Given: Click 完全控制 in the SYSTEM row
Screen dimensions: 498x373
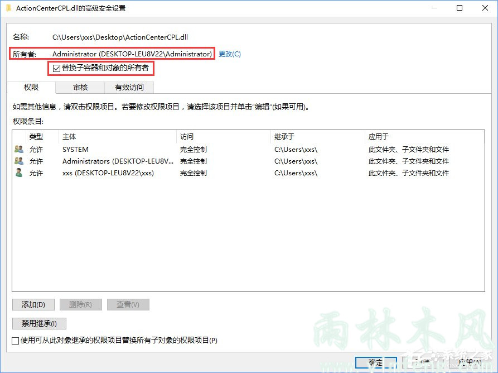Looking at the screenshot, I should [x=194, y=149].
